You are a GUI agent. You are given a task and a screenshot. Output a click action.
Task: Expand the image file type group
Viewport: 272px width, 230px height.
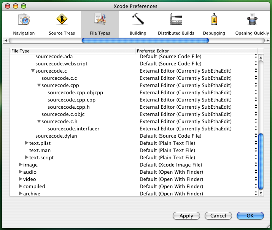(21, 165)
